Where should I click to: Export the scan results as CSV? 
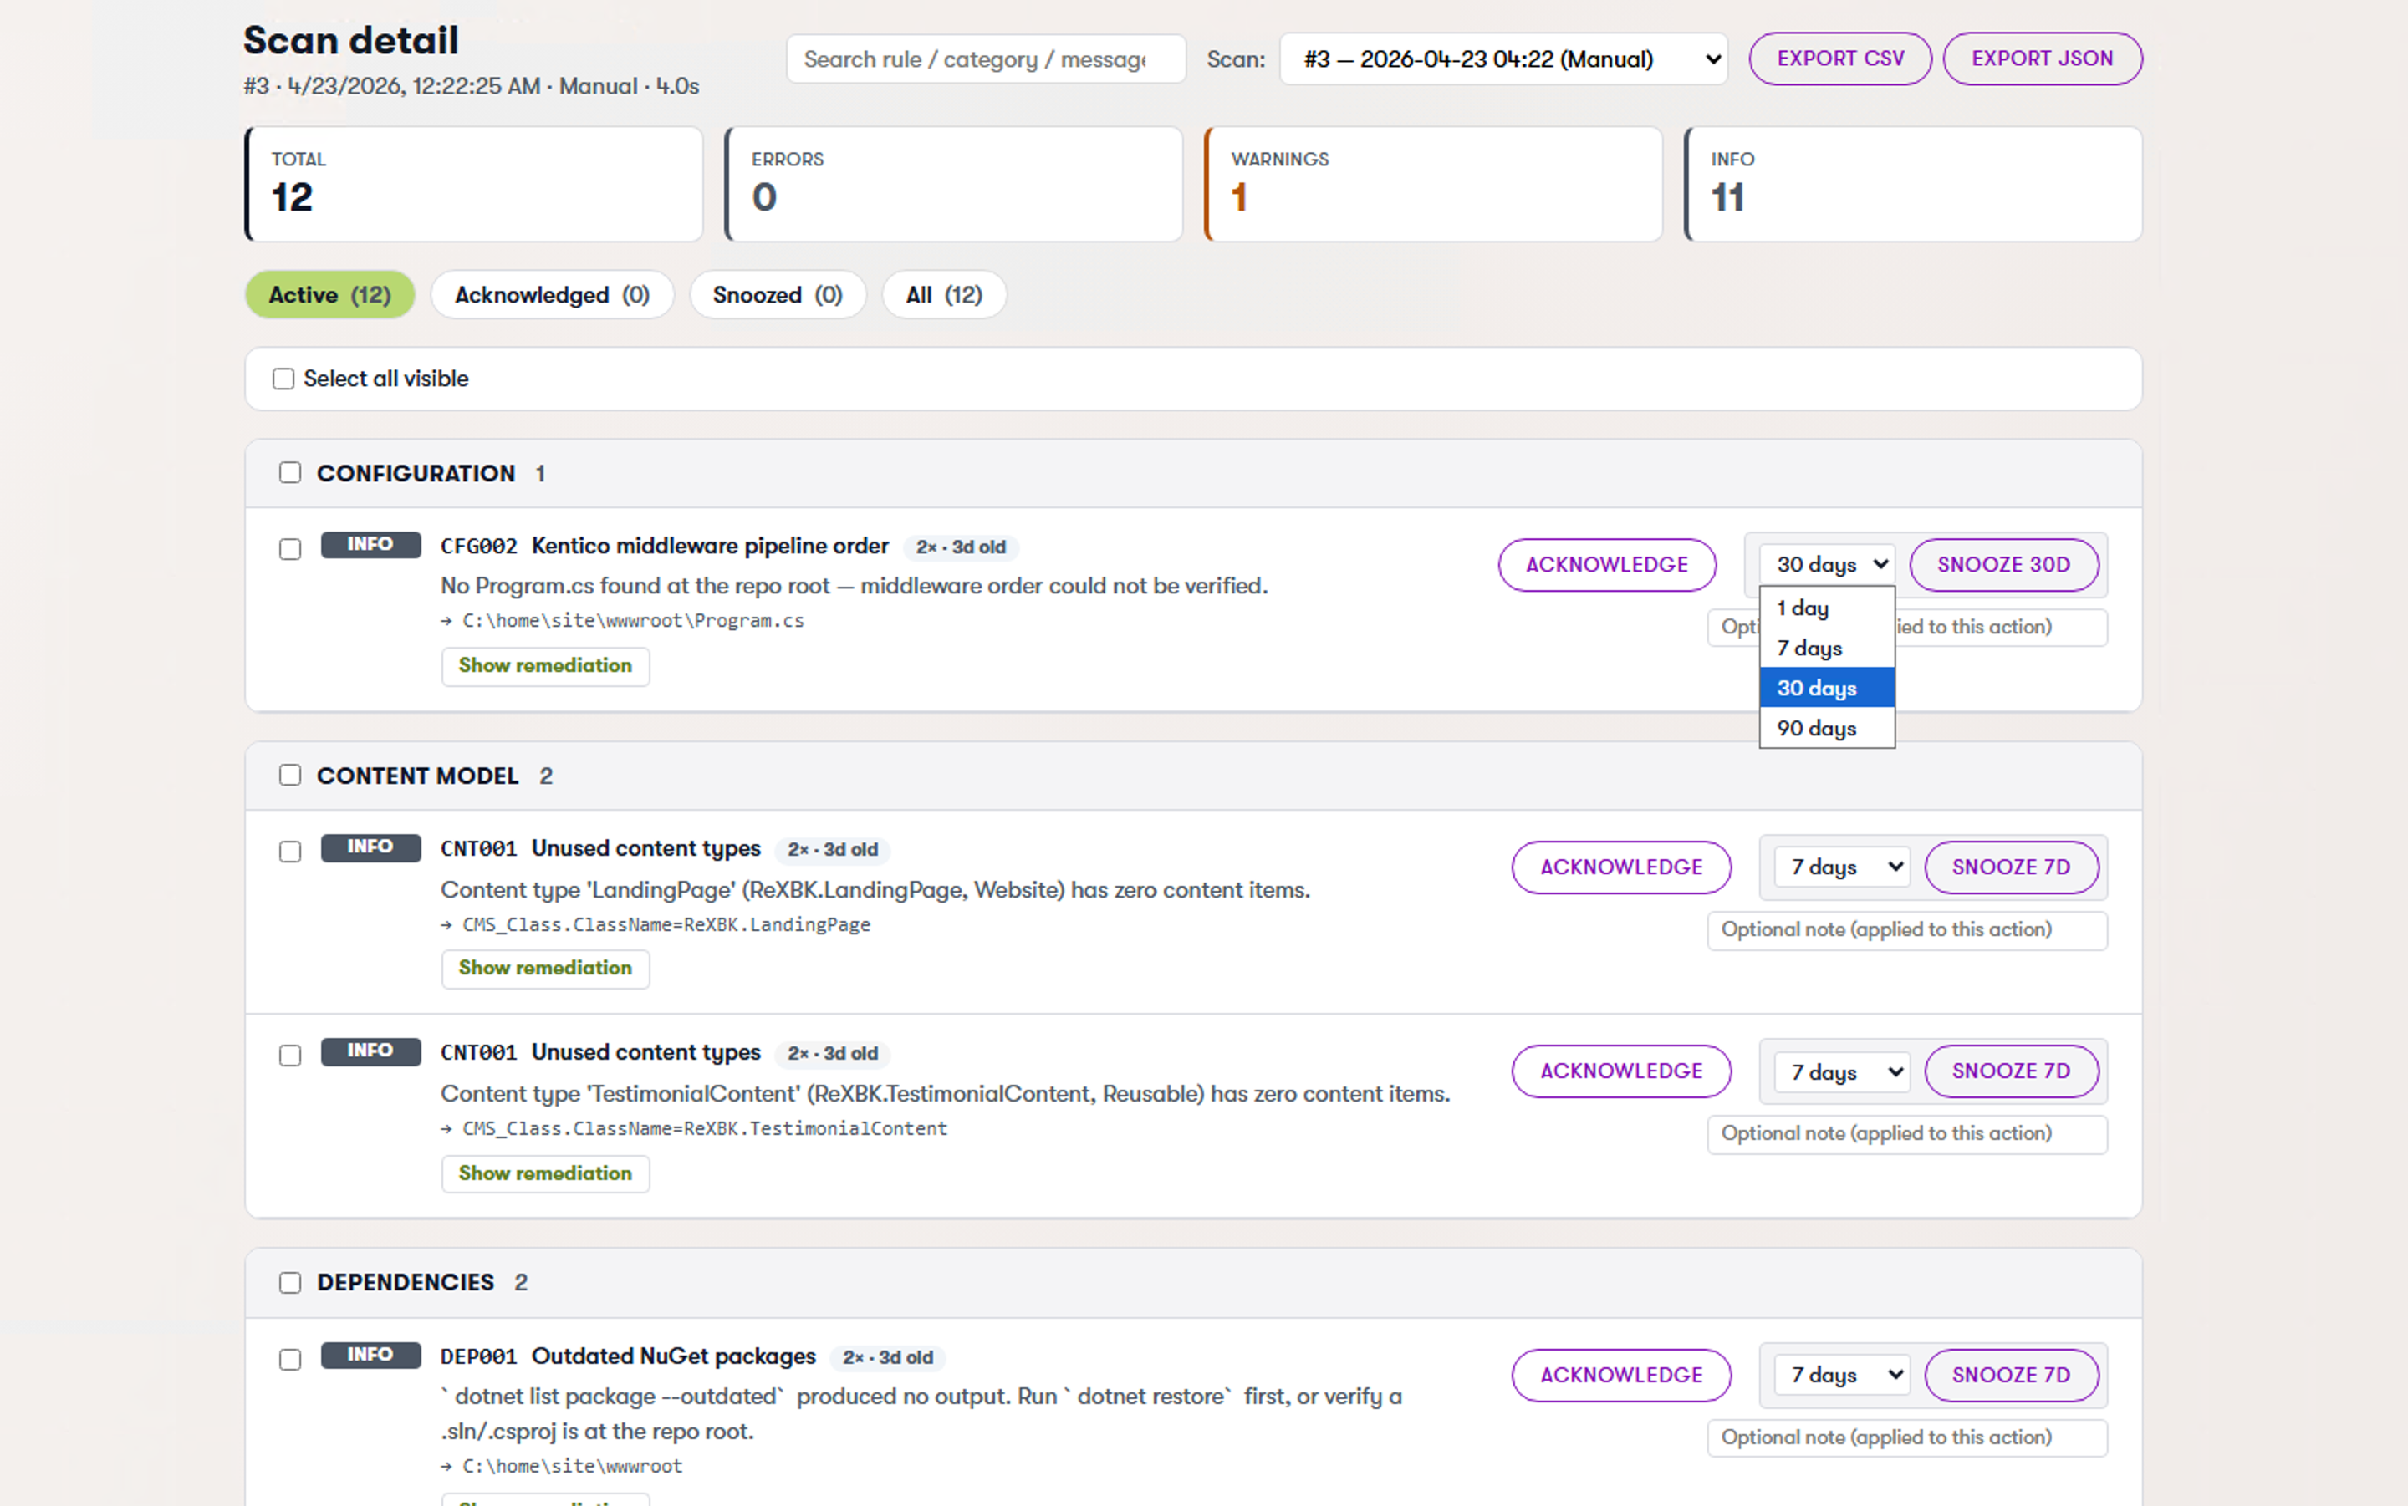pos(1839,58)
